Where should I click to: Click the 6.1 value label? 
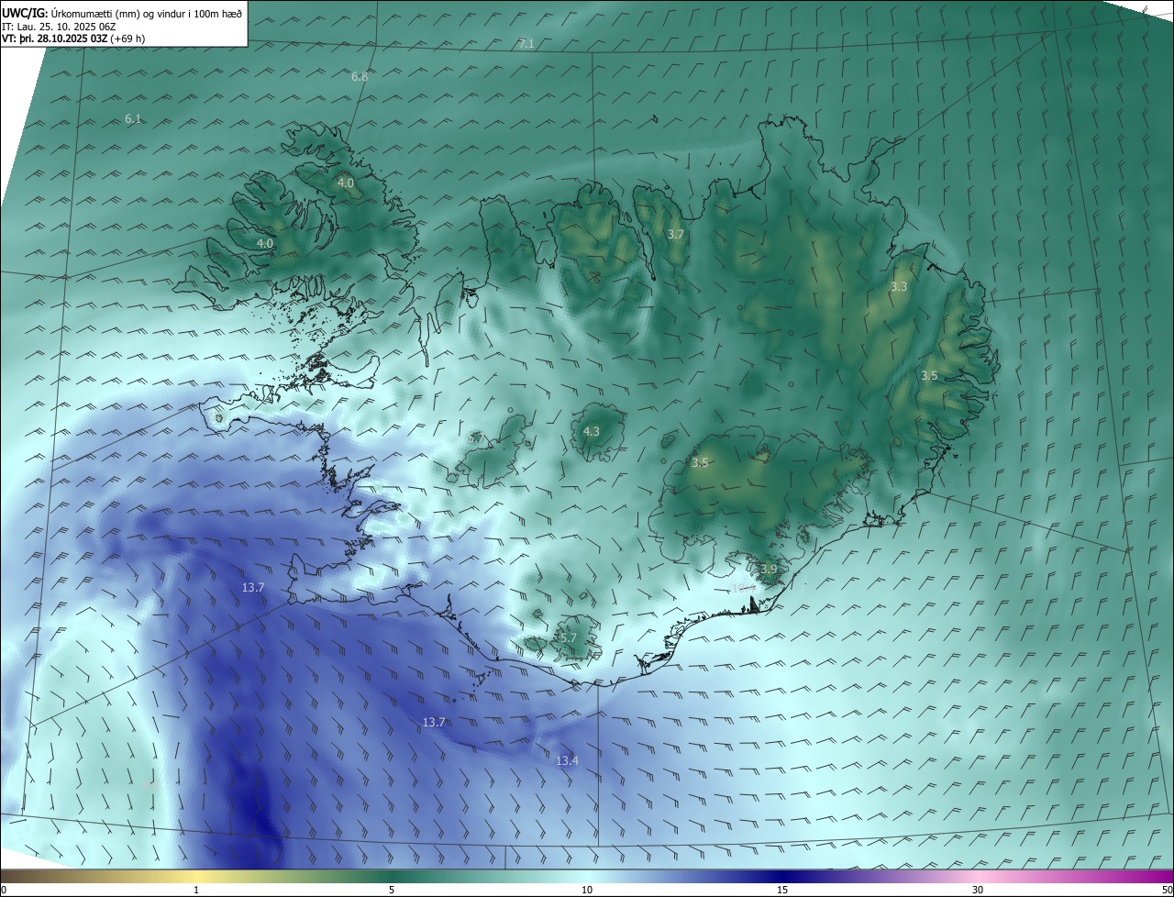tap(133, 119)
